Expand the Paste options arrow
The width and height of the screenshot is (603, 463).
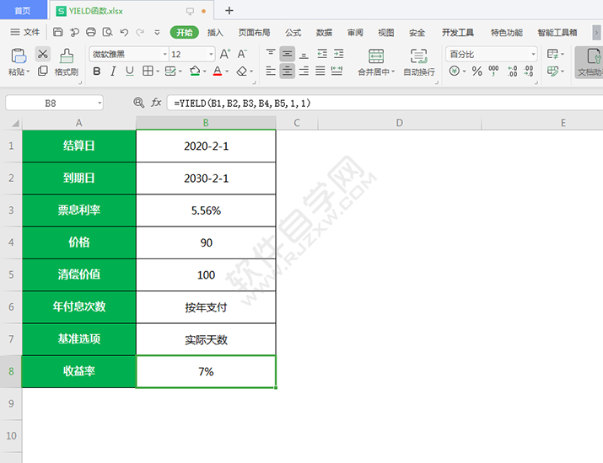tap(28, 72)
